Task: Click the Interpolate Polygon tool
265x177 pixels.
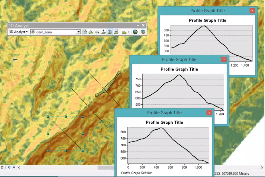Action: (x=116, y=32)
